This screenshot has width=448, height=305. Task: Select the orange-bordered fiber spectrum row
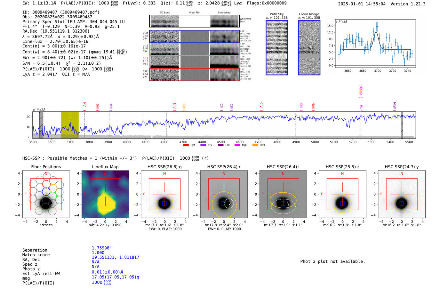point(194,62)
